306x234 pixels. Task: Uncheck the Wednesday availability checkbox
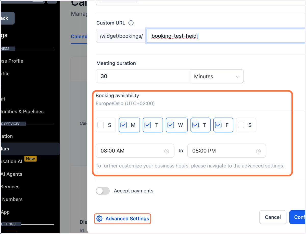[x=171, y=125]
